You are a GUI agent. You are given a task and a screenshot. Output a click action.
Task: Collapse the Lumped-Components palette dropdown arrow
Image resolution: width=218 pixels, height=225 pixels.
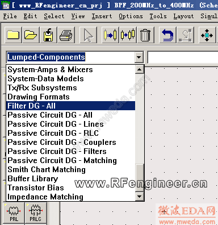click(x=139, y=57)
